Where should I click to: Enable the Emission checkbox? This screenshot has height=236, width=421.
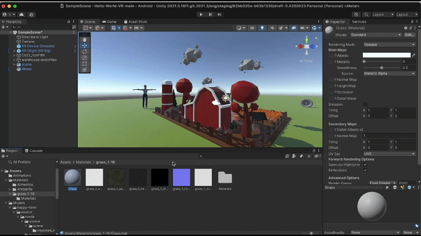365,104
